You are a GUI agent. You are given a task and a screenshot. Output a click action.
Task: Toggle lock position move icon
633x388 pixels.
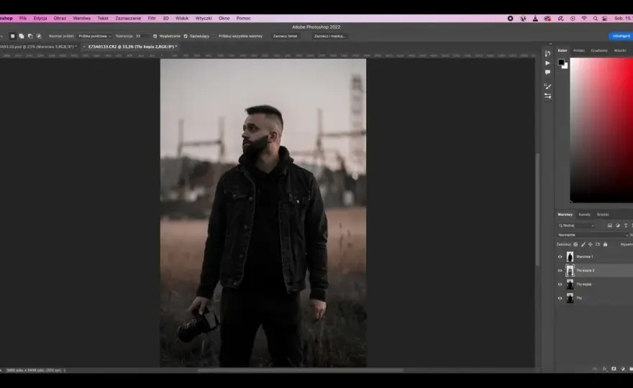pos(591,244)
